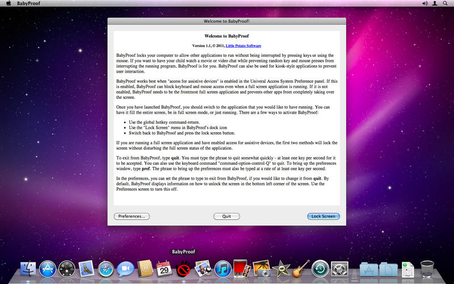Screen dimensions: 454x284
Task: Click the "Welcome to BabyProof!" window title
Action: (226, 21)
